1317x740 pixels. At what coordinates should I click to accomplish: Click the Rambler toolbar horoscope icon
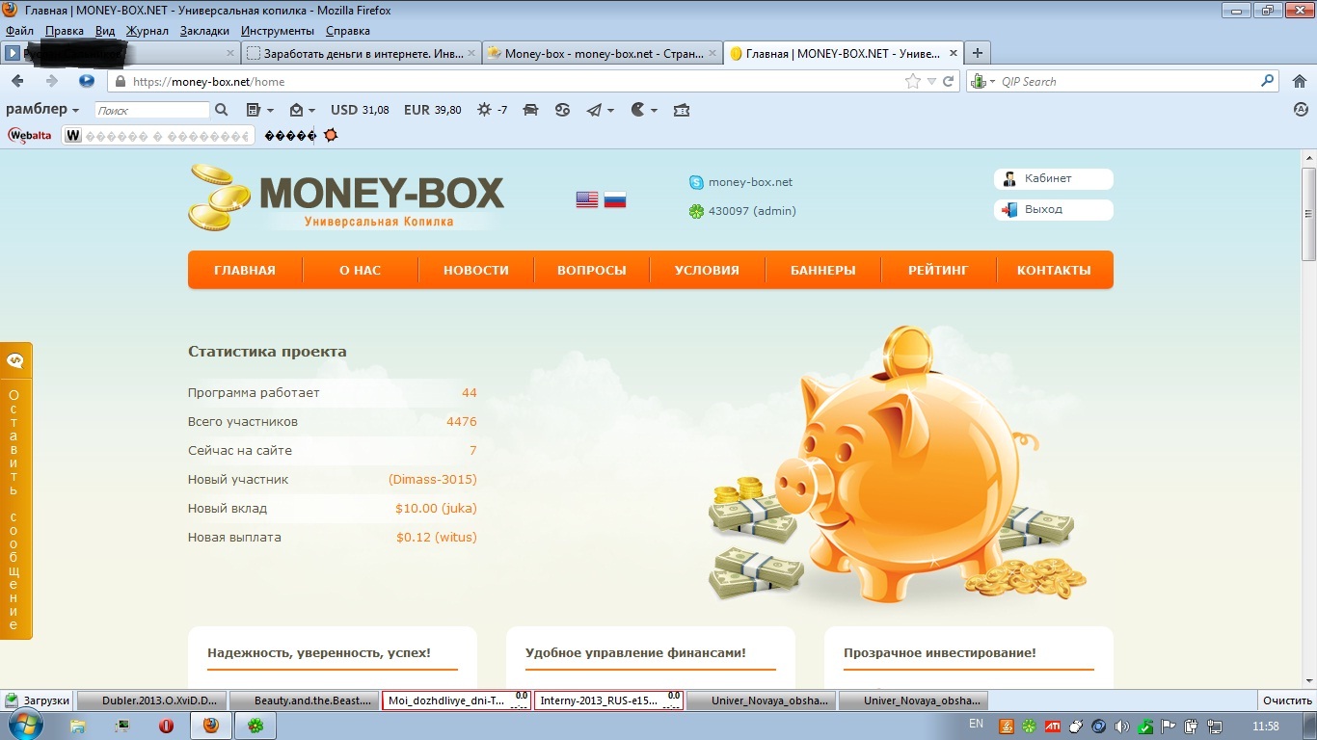coord(562,110)
